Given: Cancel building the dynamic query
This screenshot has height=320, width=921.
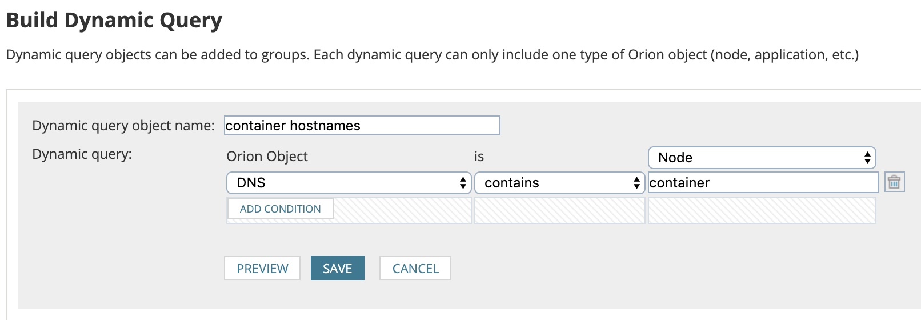Looking at the screenshot, I should click(x=415, y=268).
